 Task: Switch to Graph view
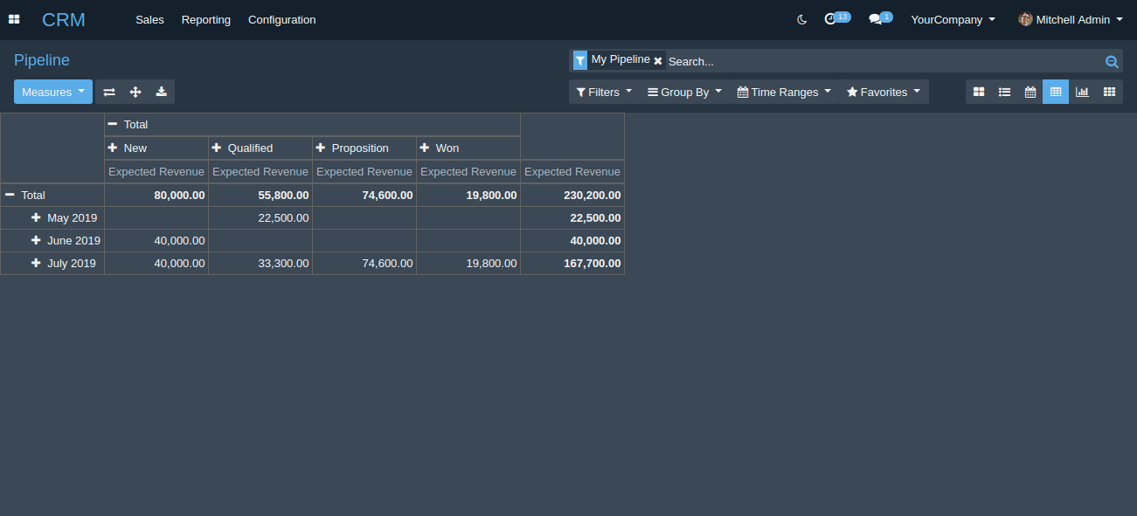pos(1082,92)
